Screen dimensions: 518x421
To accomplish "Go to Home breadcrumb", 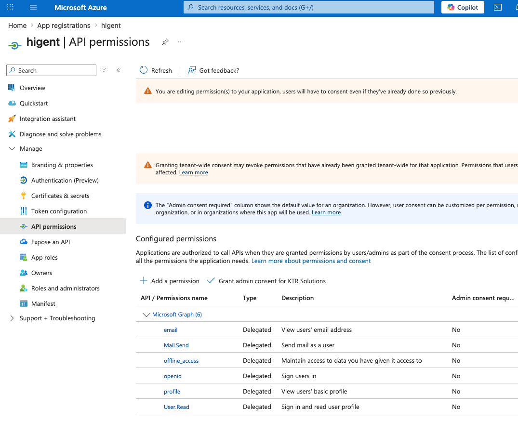I will [x=17, y=26].
